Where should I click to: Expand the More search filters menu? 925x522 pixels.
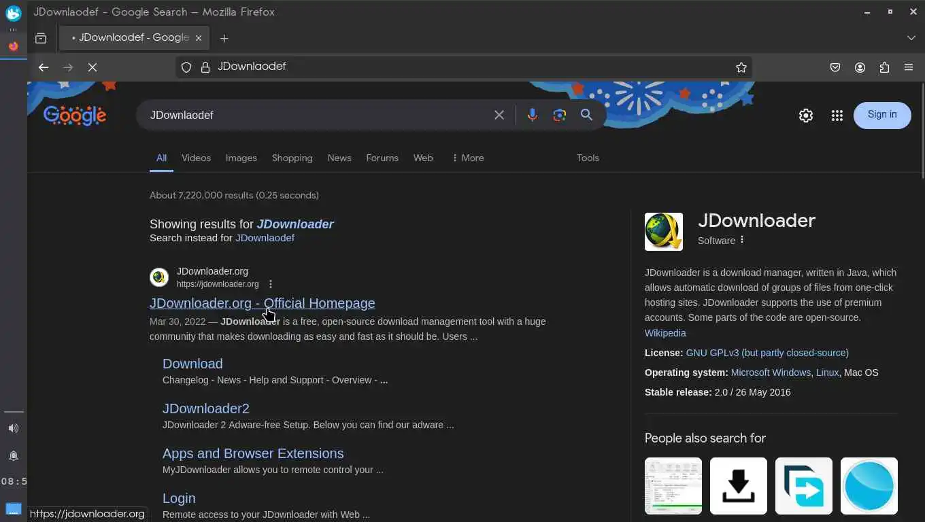pyautogui.click(x=468, y=158)
